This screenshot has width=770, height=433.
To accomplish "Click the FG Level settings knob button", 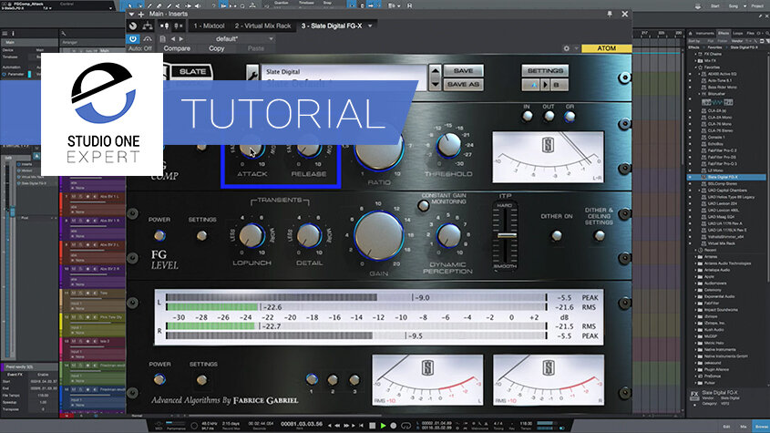I will 201,236.
